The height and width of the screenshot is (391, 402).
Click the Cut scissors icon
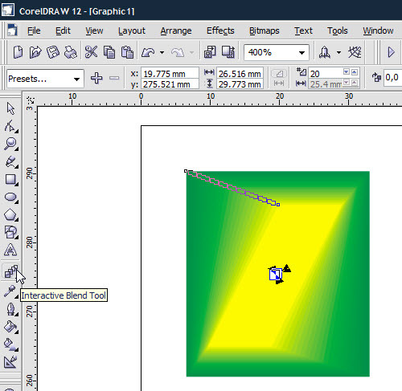(91, 52)
